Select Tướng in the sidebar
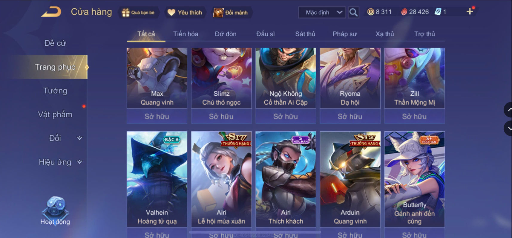 coord(55,91)
